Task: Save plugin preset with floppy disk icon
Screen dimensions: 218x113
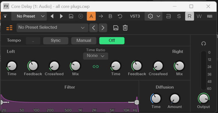Action: tap(116, 28)
